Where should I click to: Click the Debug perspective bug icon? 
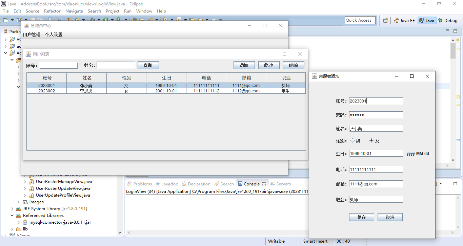pyautogui.click(x=440, y=20)
